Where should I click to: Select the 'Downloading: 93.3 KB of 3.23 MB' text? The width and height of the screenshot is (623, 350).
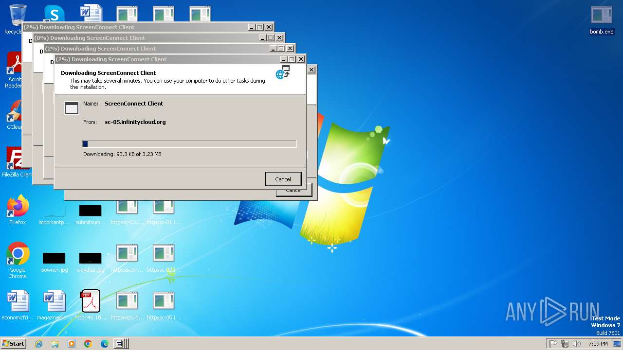coord(122,154)
